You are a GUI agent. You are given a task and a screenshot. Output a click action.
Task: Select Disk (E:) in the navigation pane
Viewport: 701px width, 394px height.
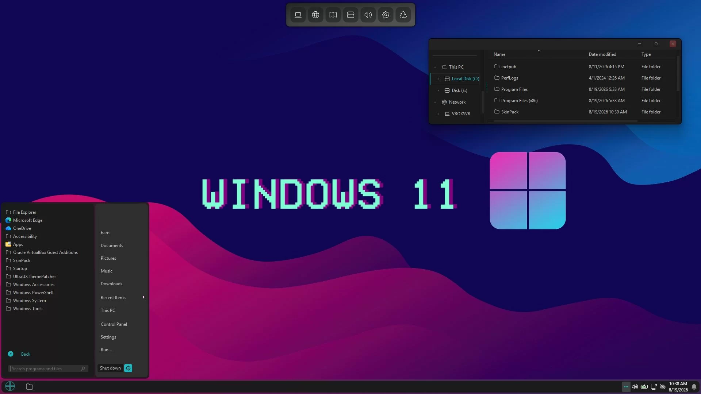[459, 90]
